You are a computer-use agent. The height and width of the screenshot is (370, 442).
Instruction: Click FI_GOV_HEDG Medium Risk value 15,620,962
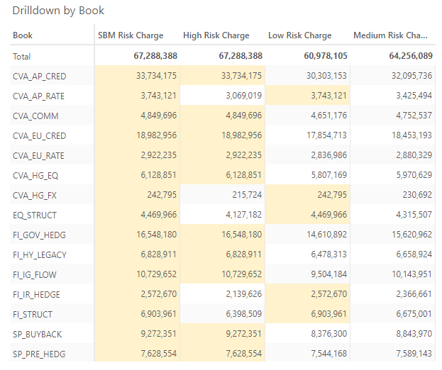[x=411, y=235]
